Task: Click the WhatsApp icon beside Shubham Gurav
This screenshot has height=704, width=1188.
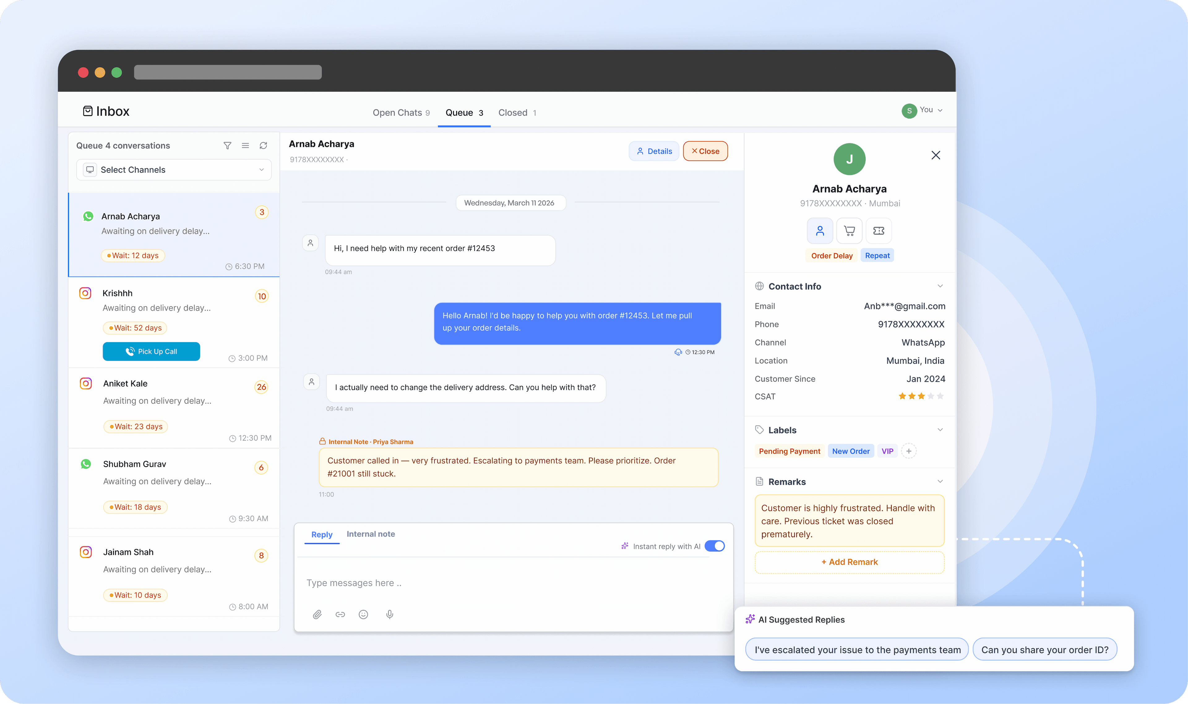Action: coord(86,464)
